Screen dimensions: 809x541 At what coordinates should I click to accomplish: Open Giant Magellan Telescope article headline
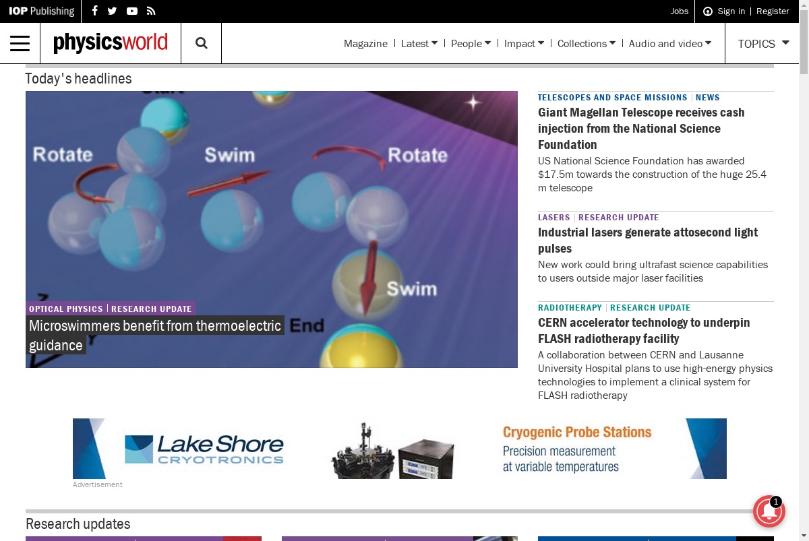(x=641, y=129)
